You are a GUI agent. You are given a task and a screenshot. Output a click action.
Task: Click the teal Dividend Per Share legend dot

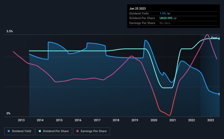(40, 131)
